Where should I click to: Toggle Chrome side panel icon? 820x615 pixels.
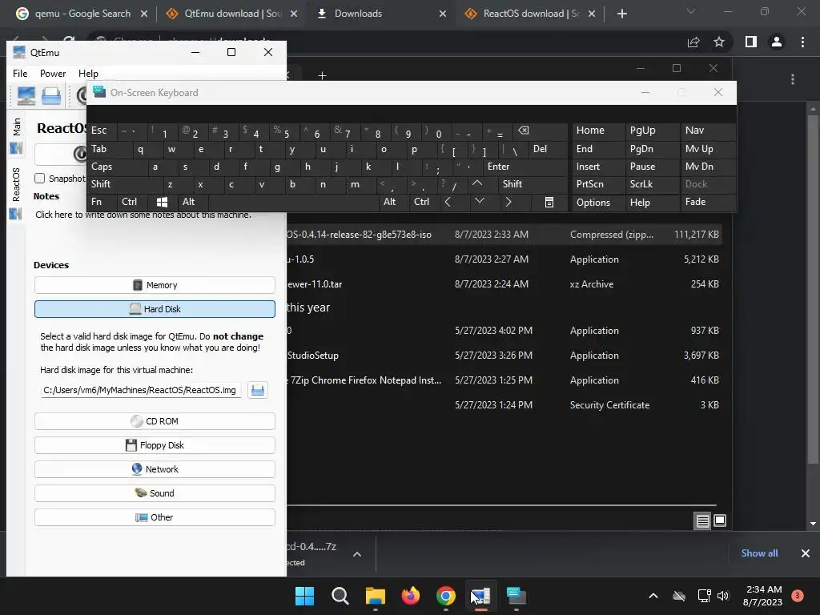click(751, 42)
